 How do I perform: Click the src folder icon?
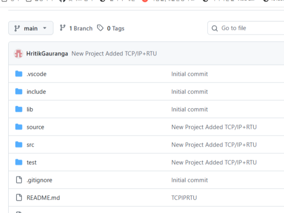[x=19, y=145]
